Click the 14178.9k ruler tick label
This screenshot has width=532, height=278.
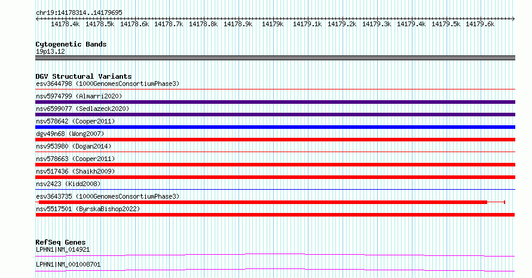(x=238, y=24)
